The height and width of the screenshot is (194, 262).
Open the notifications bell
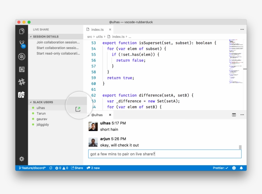[241, 168]
